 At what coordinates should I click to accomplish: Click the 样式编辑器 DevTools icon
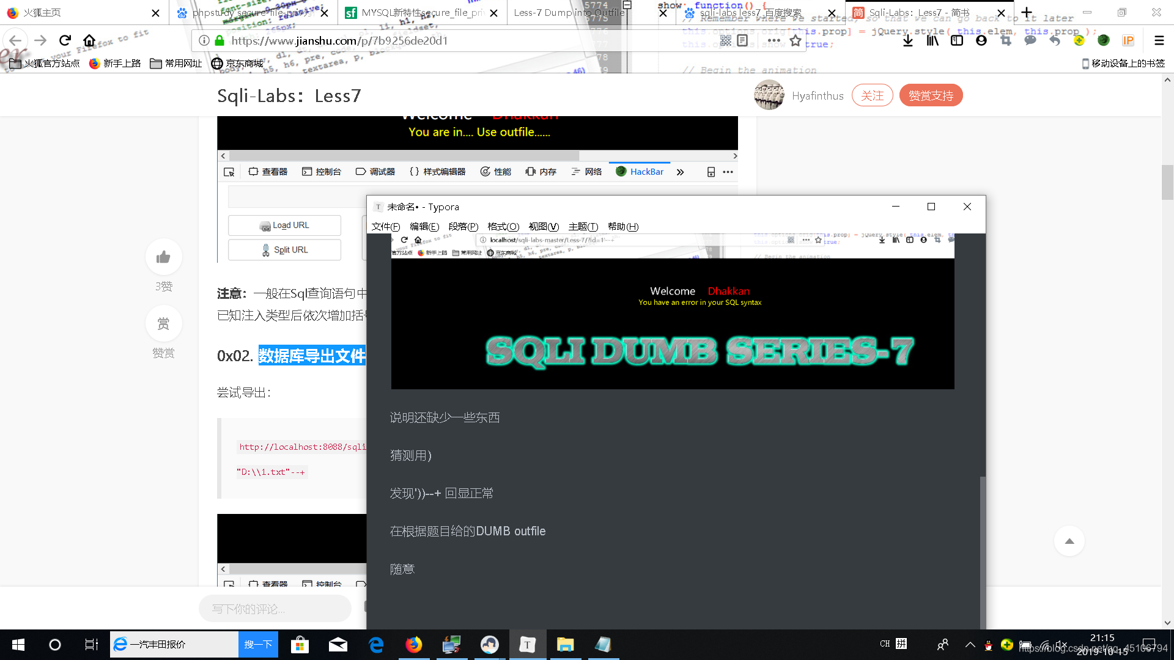[435, 172]
